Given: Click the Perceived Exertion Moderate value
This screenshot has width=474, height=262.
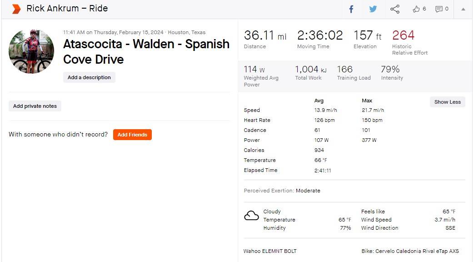Looking at the screenshot, I should click(x=308, y=191).
